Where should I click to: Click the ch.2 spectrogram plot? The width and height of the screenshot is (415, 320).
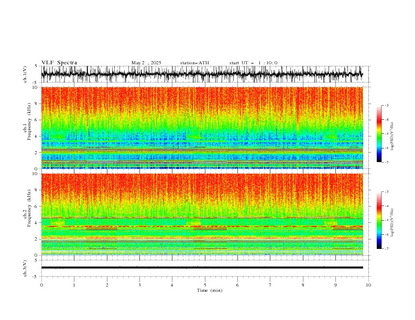point(202,214)
